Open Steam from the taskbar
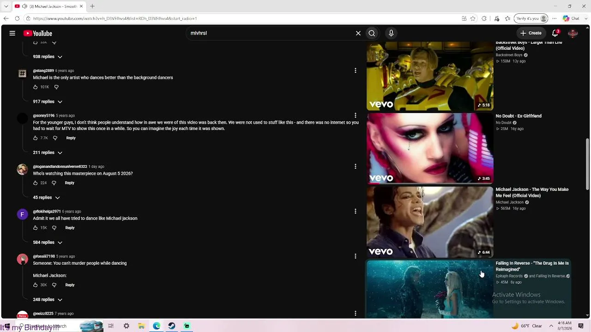591x332 pixels. [x=172, y=326]
